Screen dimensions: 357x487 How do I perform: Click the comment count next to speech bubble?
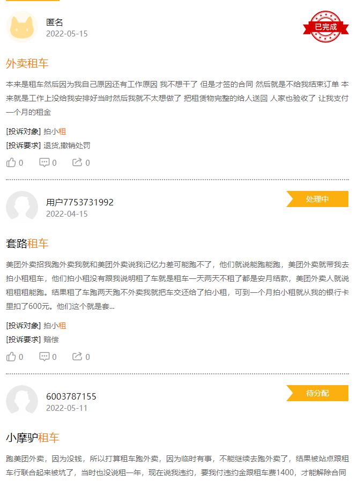click(54, 163)
